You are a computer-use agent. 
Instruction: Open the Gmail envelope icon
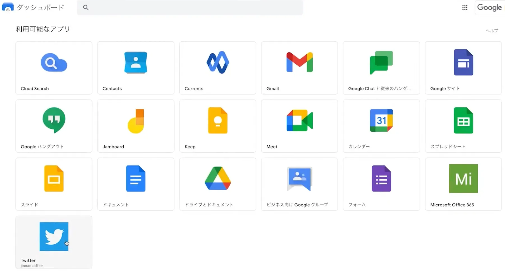point(300,62)
